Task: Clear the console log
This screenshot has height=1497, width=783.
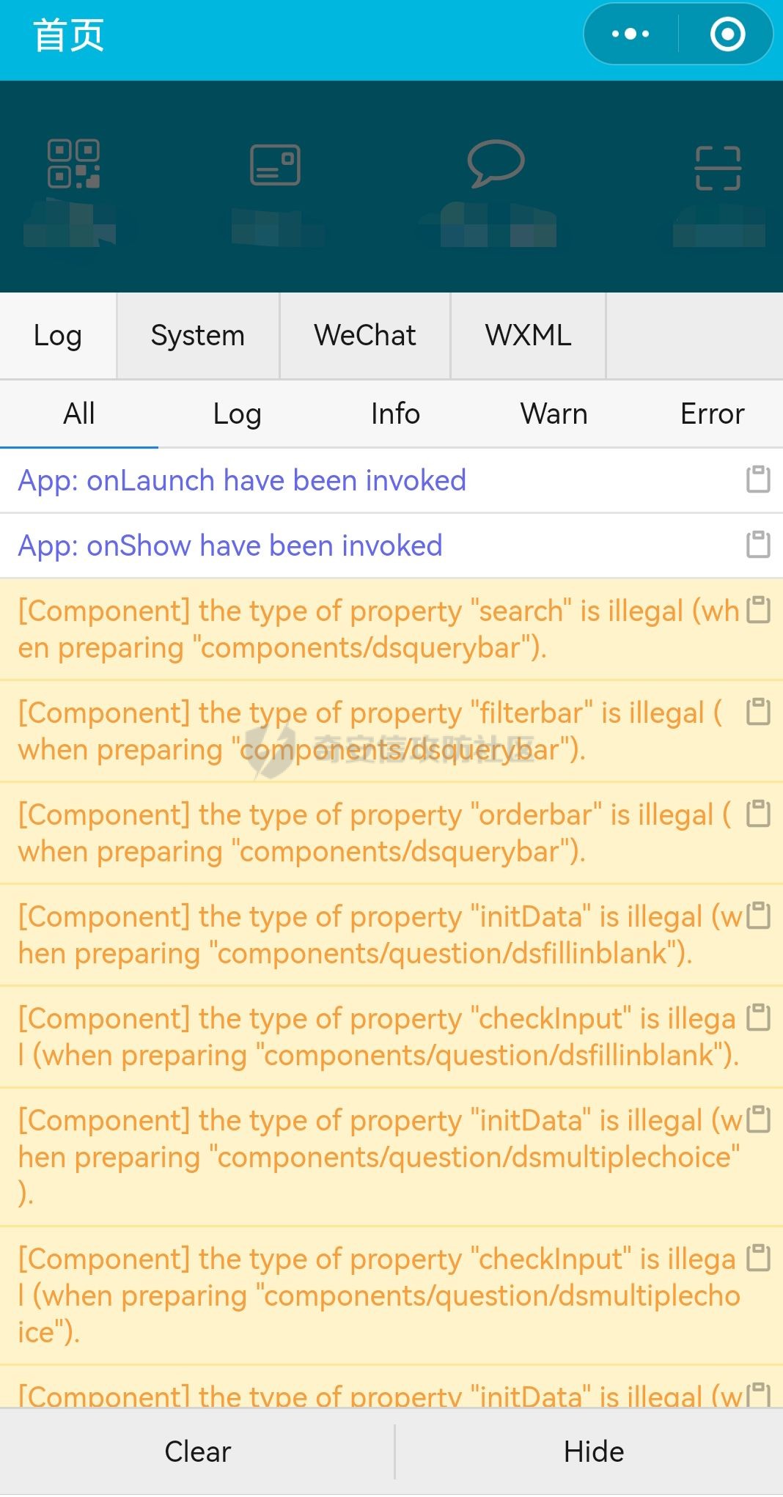Action: (x=197, y=1452)
